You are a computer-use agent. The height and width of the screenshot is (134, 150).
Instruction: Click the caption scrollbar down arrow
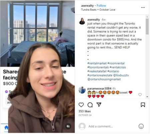click(147, 97)
